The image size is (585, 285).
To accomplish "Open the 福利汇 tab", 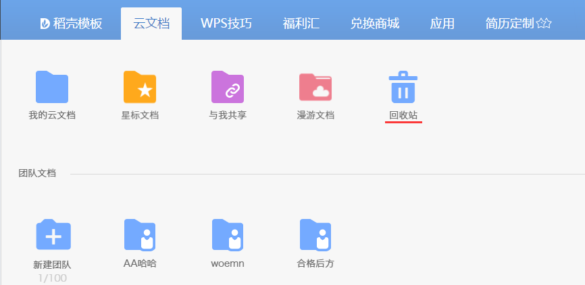I will [301, 24].
